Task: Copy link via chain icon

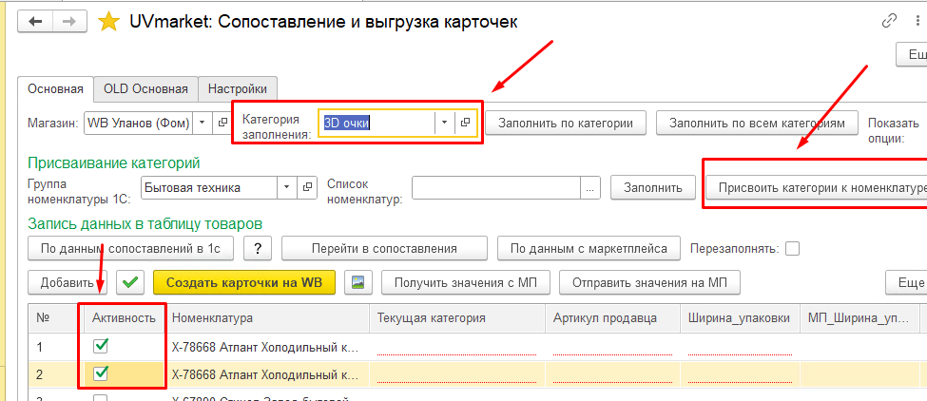Action: coord(889,22)
